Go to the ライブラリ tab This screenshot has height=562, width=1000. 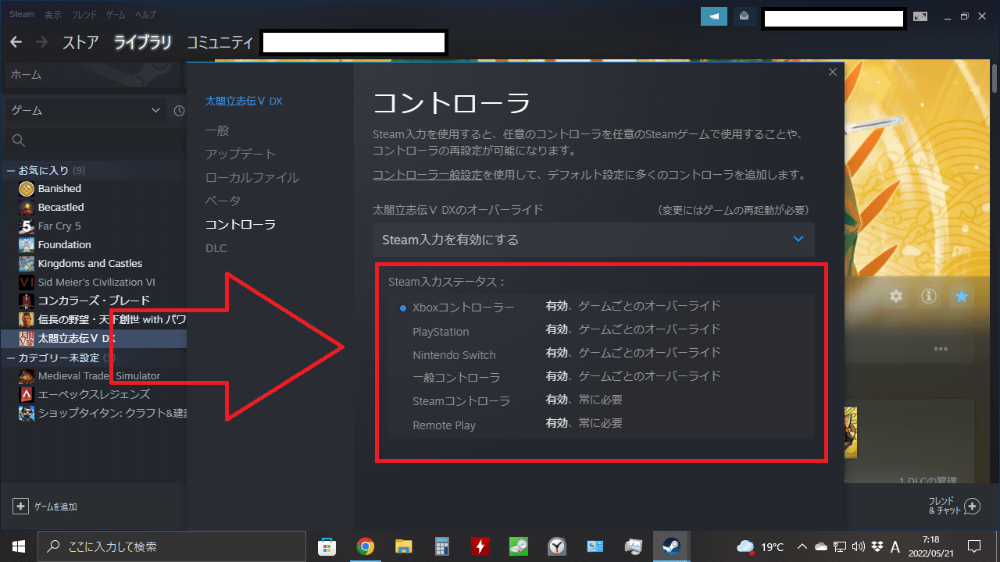coord(143,42)
